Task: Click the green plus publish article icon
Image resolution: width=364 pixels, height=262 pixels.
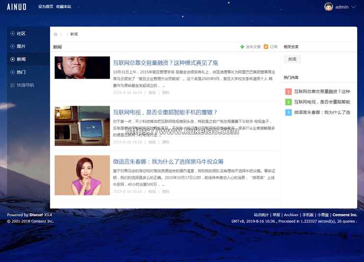Action: point(242,47)
